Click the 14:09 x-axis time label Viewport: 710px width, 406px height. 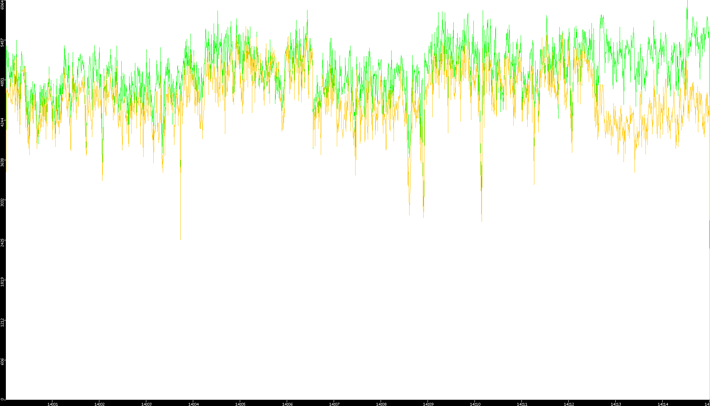pos(428,404)
